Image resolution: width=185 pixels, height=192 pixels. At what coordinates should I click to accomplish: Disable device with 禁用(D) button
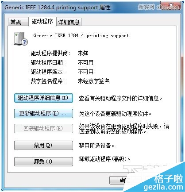point(43,145)
